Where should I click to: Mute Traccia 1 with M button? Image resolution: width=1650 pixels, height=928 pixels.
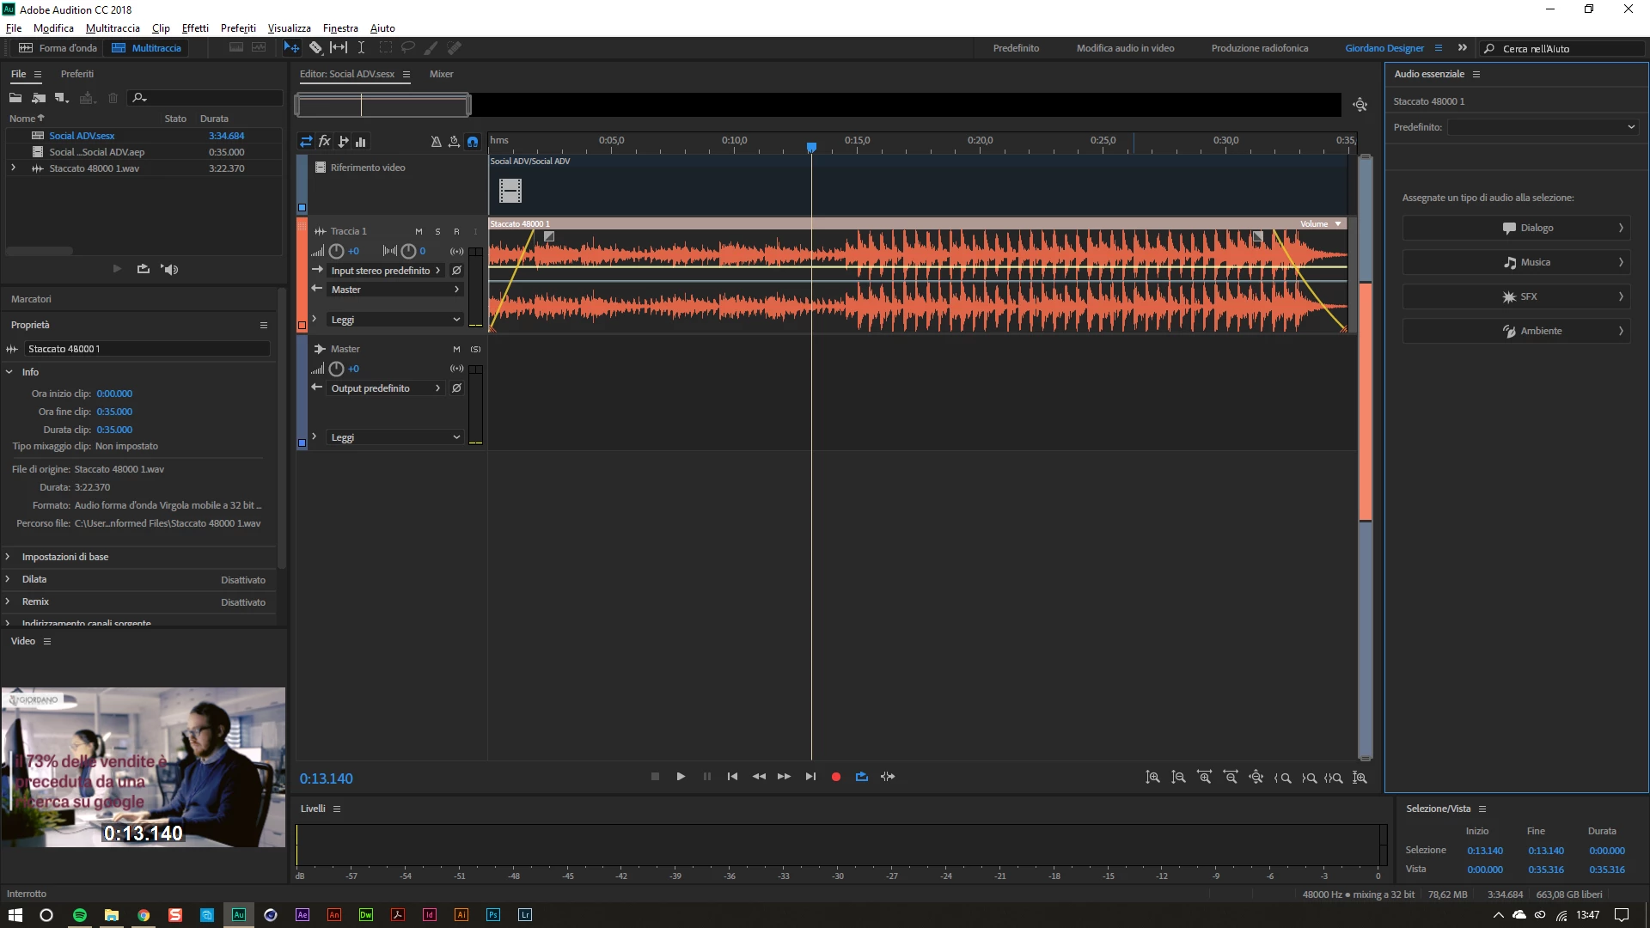pos(419,232)
